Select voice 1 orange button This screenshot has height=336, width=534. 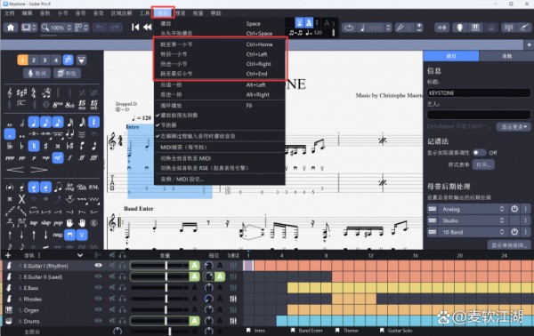coord(22,60)
